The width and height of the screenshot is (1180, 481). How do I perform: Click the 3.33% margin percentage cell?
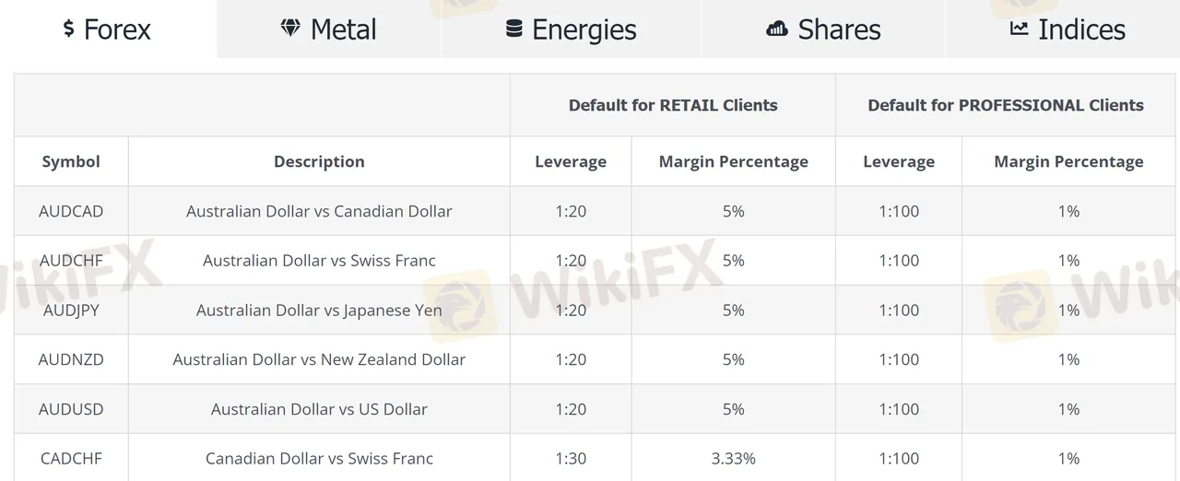click(734, 459)
